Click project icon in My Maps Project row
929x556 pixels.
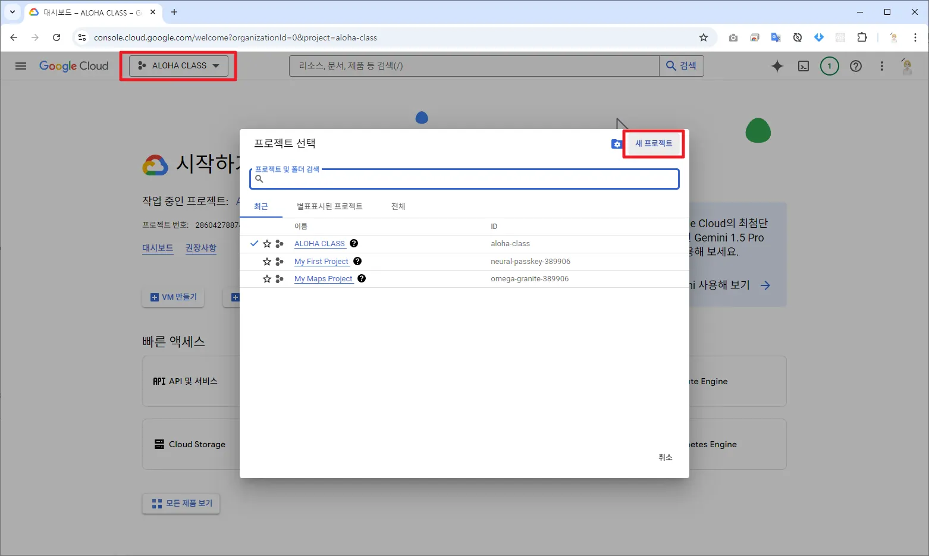click(280, 279)
